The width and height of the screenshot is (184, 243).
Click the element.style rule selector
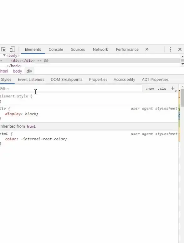click(14, 96)
